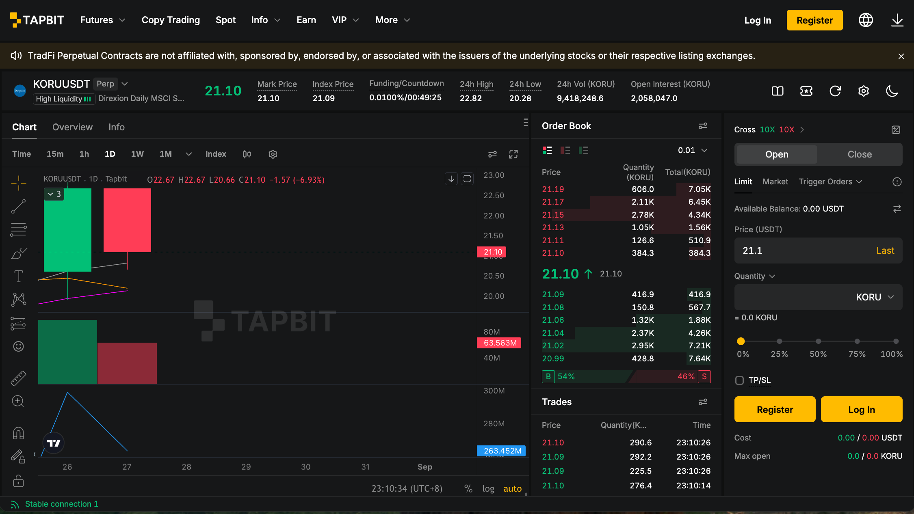This screenshot has height=514, width=914.
Task: Select the 1W timeframe
Action: (137, 154)
